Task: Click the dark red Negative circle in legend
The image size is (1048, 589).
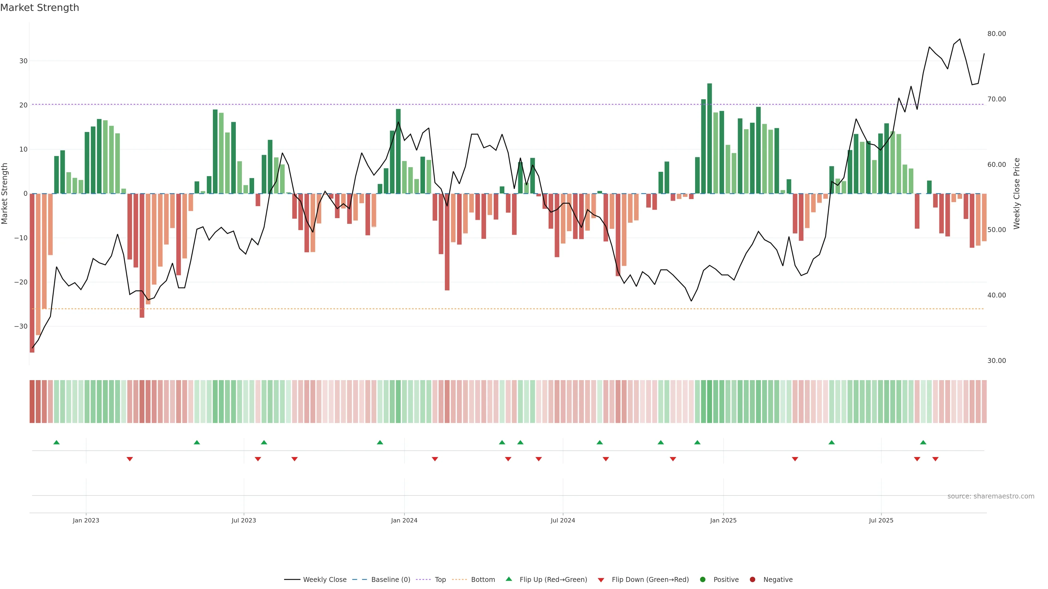Action: pos(752,579)
